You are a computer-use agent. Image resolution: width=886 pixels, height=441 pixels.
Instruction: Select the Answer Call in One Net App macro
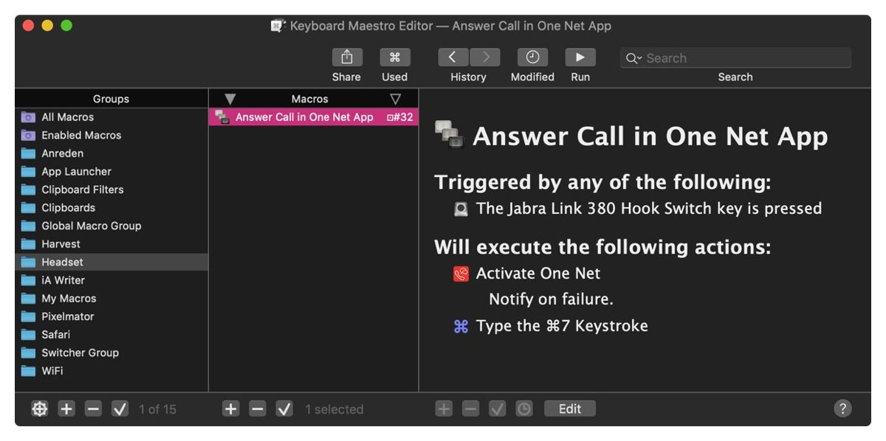pyautogui.click(x=314, y=117)
